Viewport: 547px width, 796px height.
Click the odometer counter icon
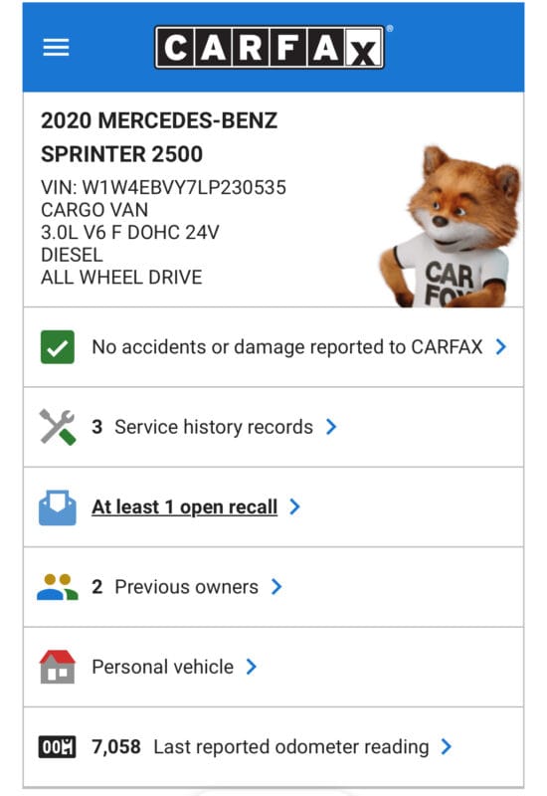coord(58,747)
